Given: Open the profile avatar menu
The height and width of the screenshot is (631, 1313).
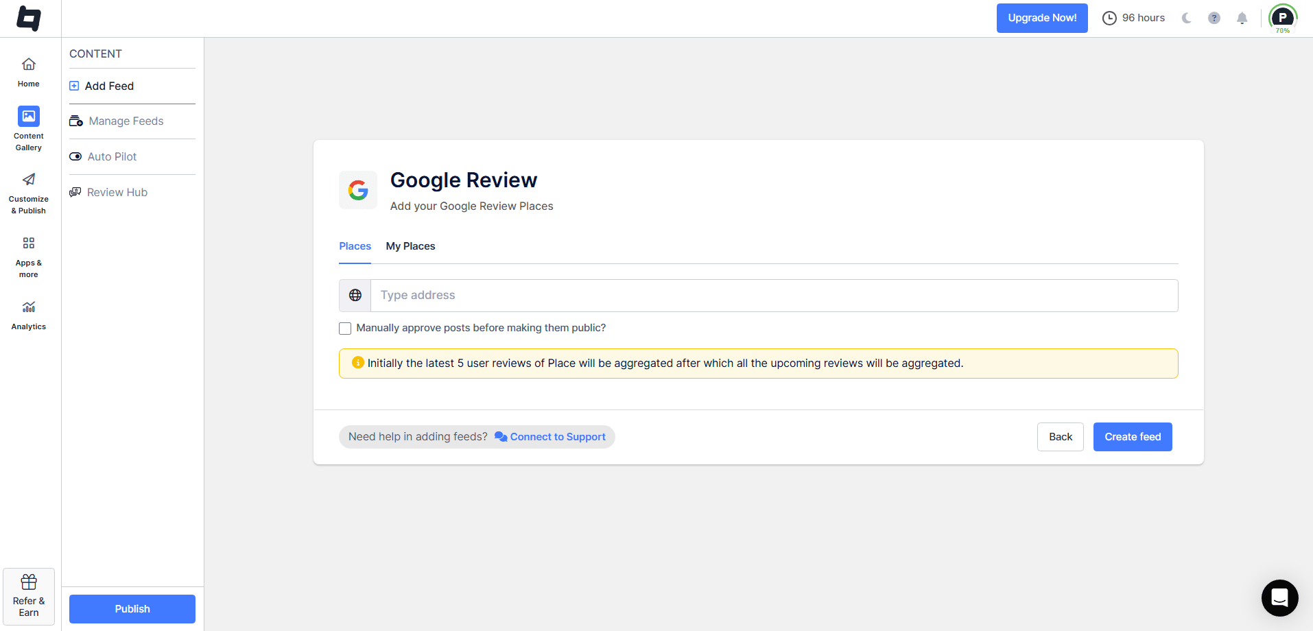Looking at the screenshot, I should click(x=1282, y=18).
